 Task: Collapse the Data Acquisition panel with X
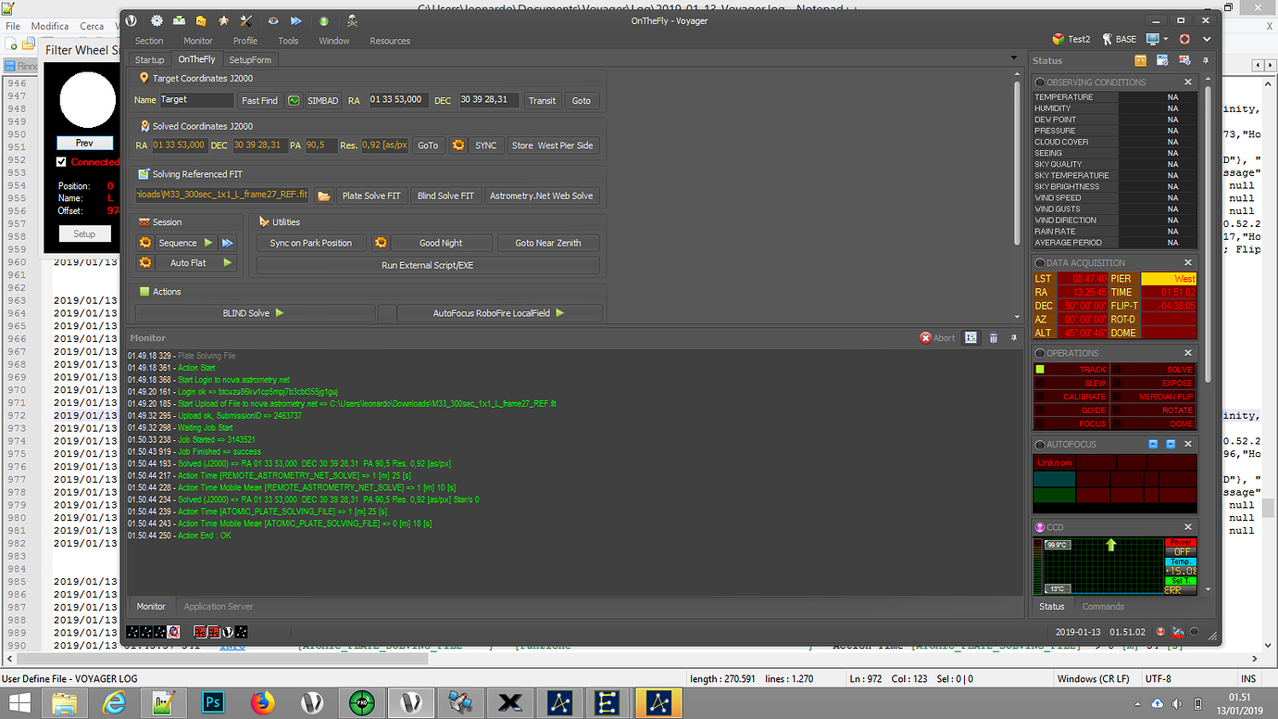pyautogui.click(x=1188, y=263)
